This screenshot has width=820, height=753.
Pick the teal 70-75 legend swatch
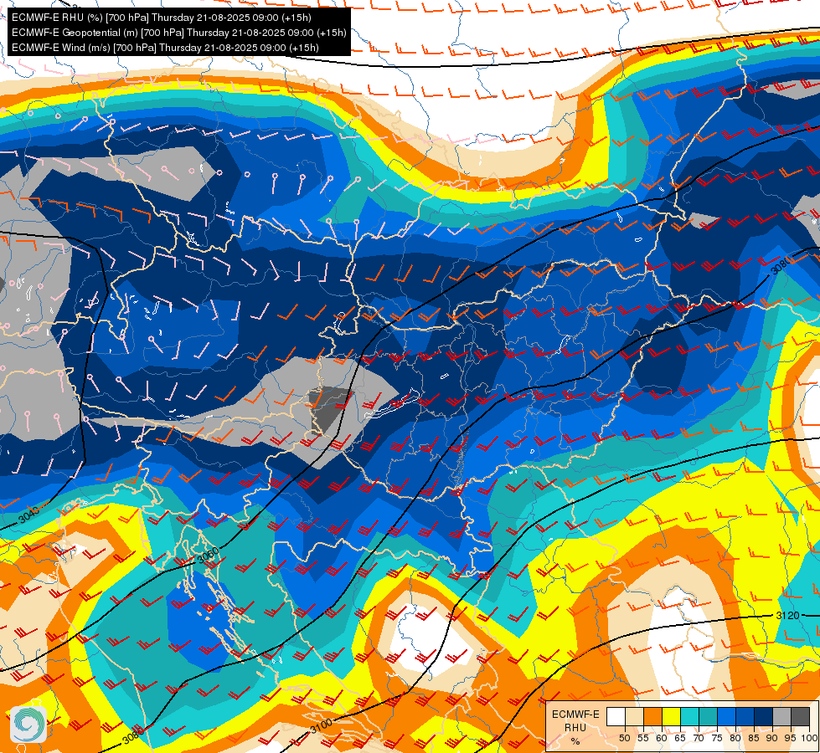coord(708,716)
